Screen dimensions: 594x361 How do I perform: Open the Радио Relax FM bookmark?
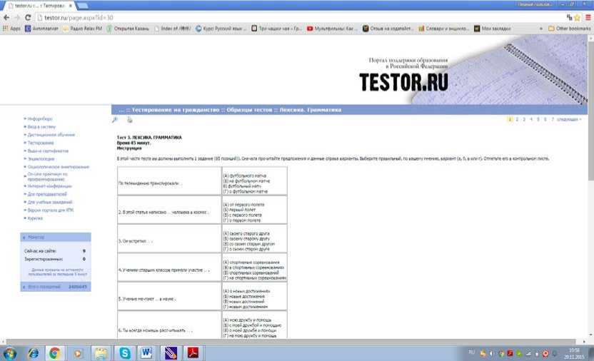click(83, 29)
